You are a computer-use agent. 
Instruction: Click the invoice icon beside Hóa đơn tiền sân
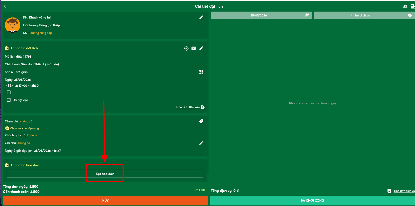coord(203,107)
